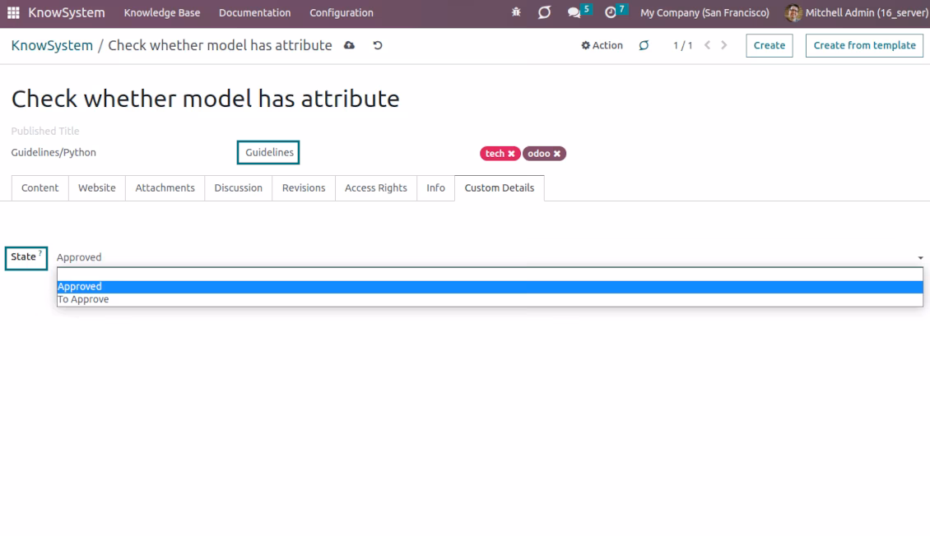930x536 pixels.
Task: Go to previous record arrow
Action: tap(707, 45)
